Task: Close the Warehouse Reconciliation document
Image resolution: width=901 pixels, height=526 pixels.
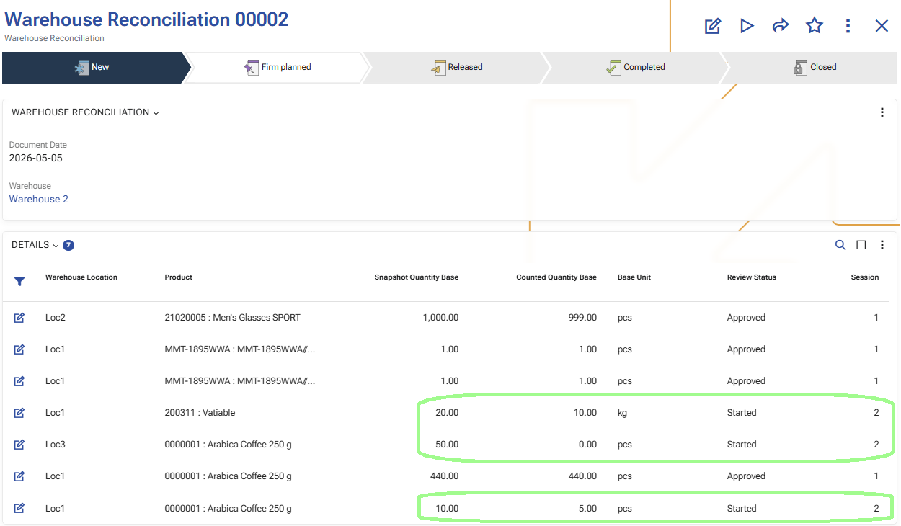Action: (882, 26)
